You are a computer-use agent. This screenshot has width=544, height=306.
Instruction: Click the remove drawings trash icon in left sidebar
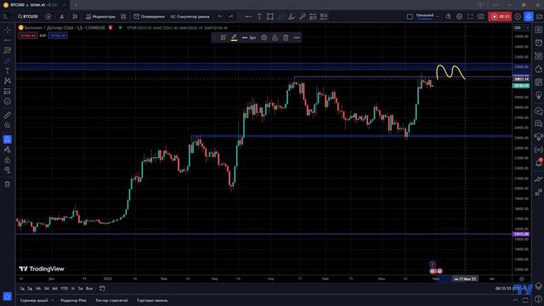coord(8,184)
